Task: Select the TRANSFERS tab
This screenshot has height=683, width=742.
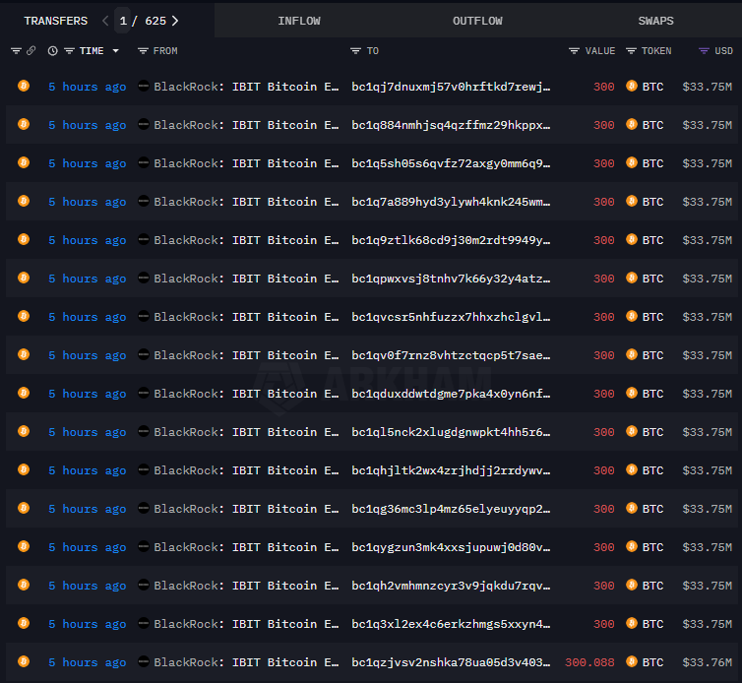Action: pos(56,21)
